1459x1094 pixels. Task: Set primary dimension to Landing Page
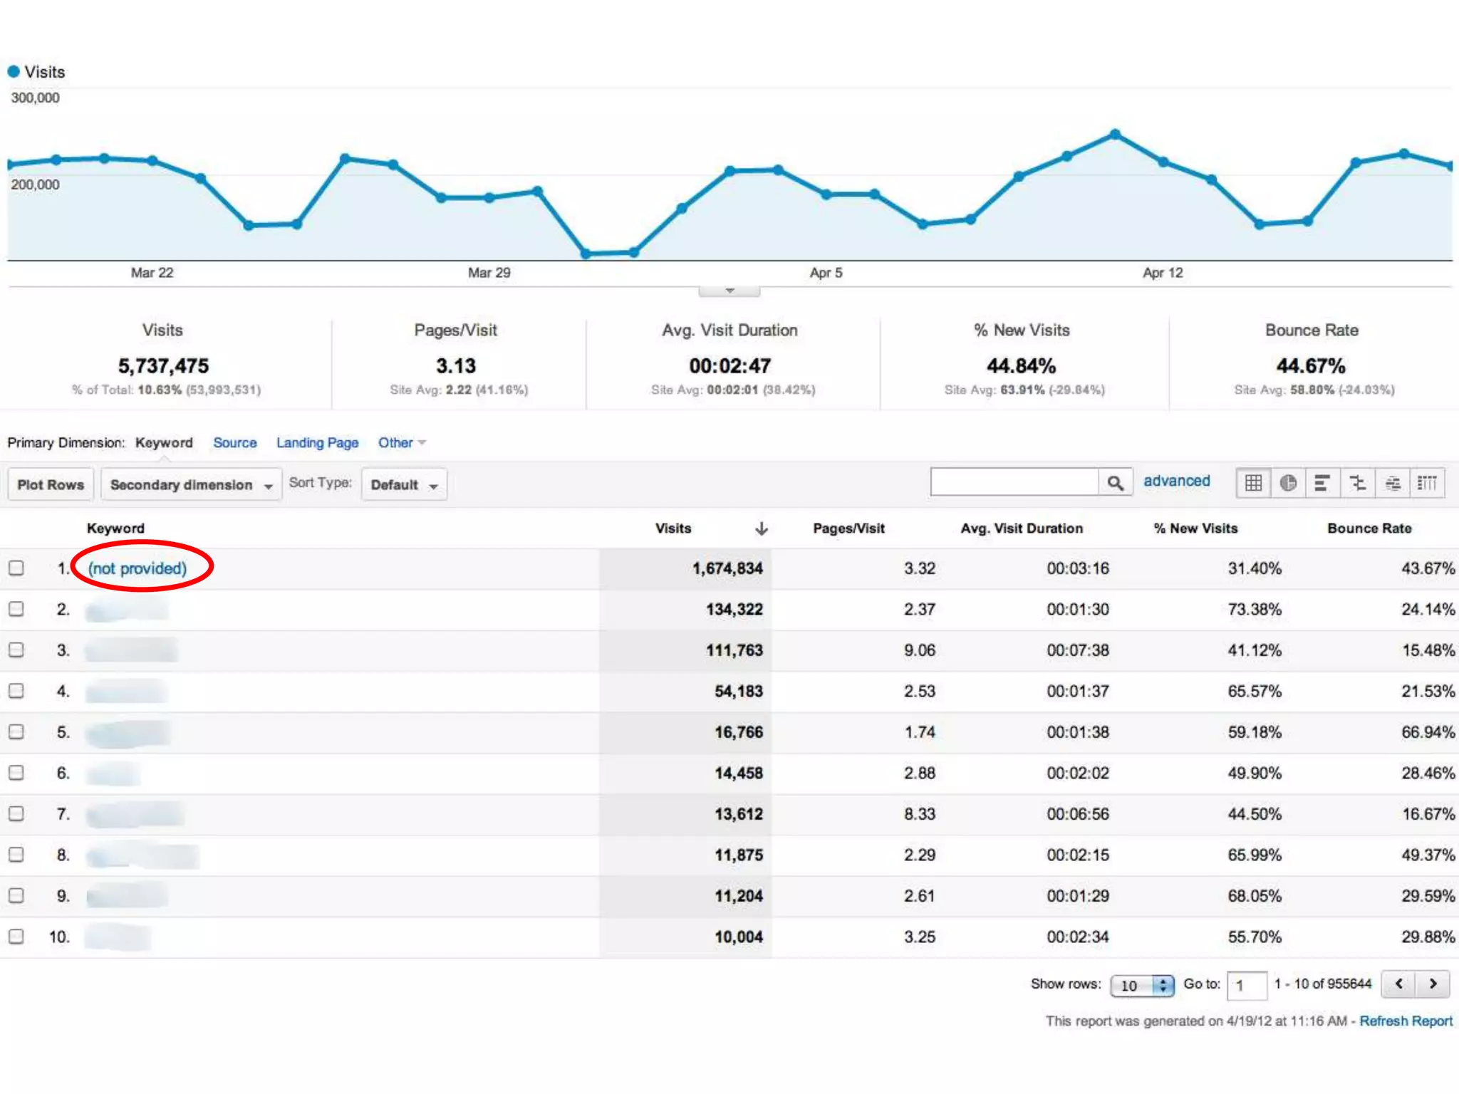[317, 442]
